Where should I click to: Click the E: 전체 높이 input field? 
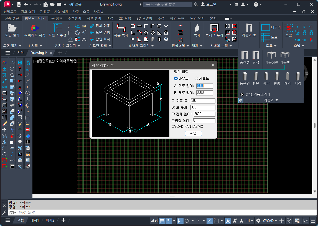click(204, 114)
